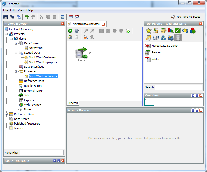Image resolution: width=207 pixels, height=172 pixels.
Task: Click Reader output arrow triangle on canvas
Action: tap(90, 53)
